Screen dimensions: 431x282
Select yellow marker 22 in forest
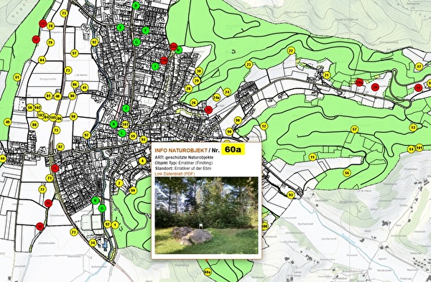(291, 51)
